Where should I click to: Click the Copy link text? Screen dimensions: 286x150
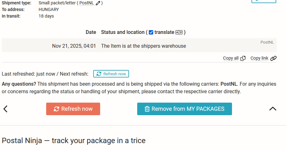click(259, 58)
